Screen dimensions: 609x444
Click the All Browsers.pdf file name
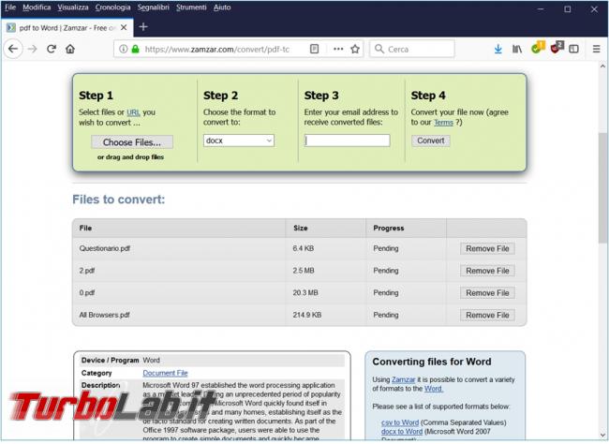click(104, 315)
